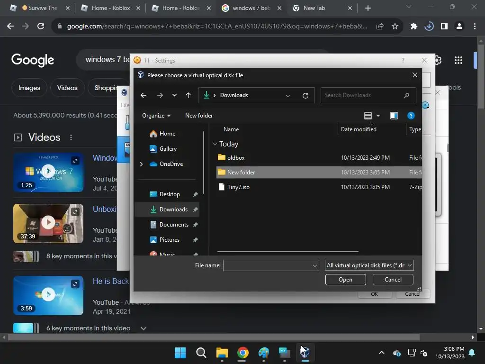Sort files by Name column
Image resolution: width=485 pixels, height=364 pixels.
coord(231,129)
